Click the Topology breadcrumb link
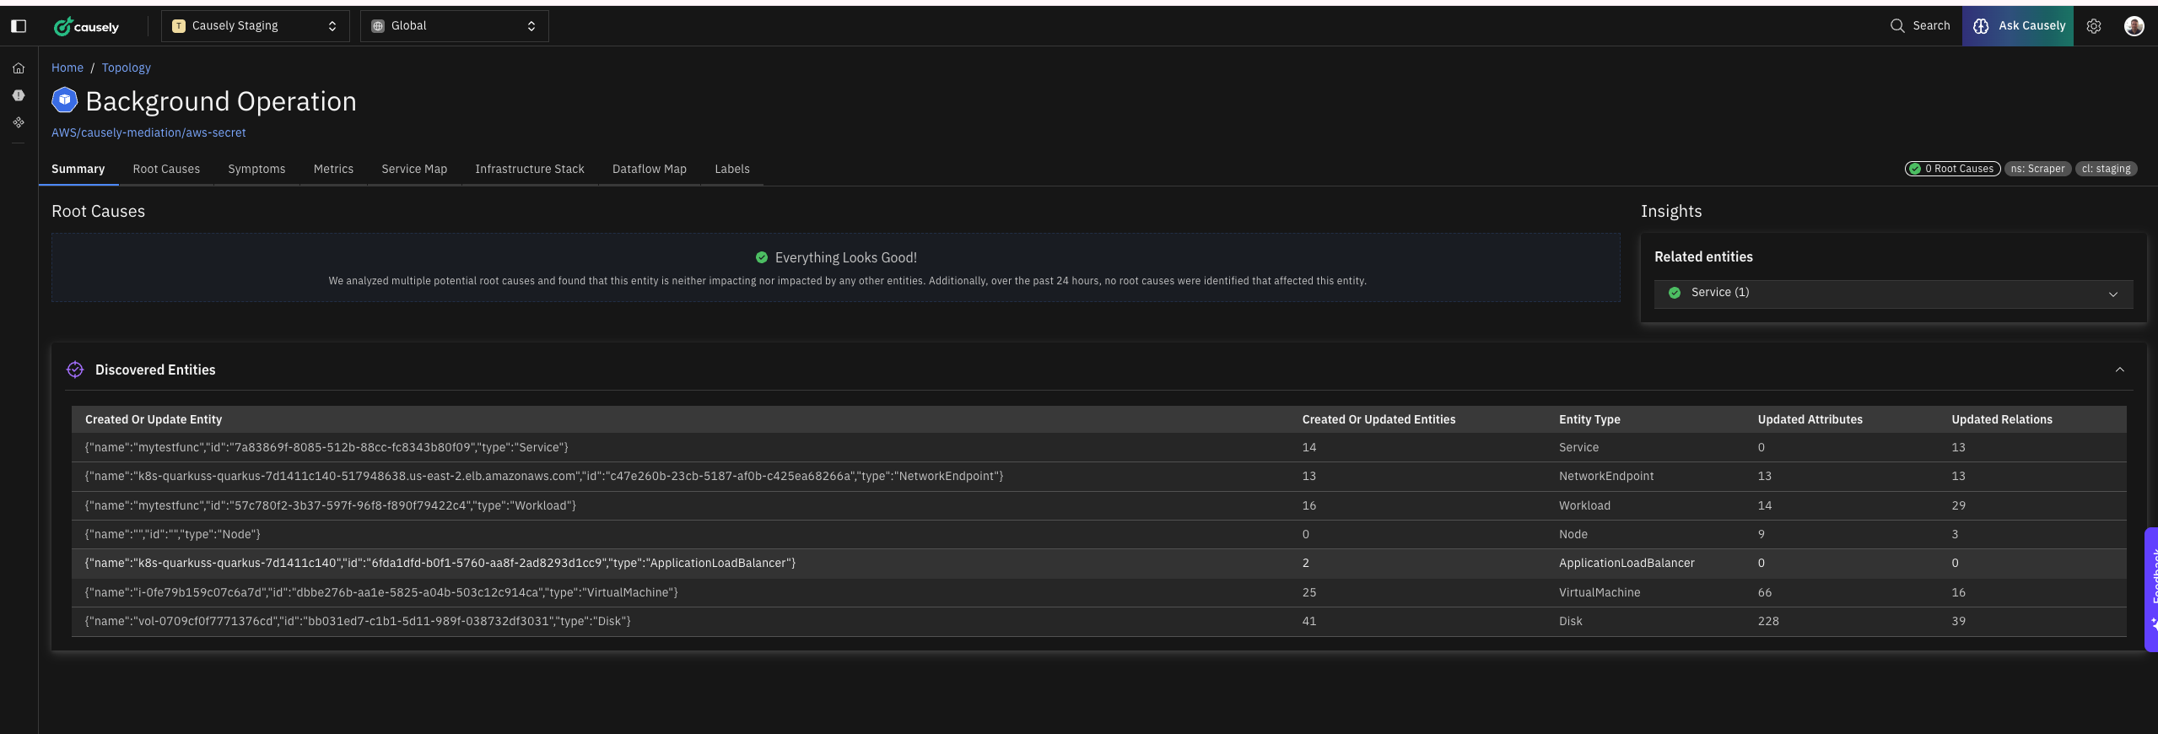 point(126,67)
